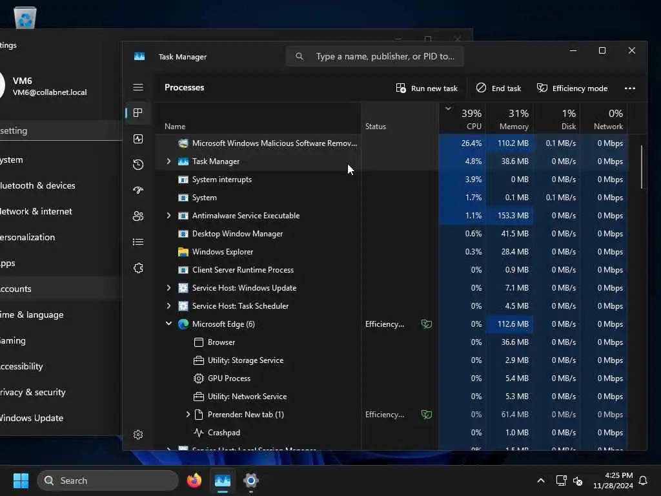Open the Task Manager navigation hamburger menu

click(138, 87)
